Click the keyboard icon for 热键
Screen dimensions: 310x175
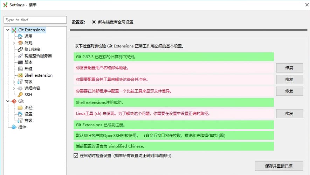(20, 69)
